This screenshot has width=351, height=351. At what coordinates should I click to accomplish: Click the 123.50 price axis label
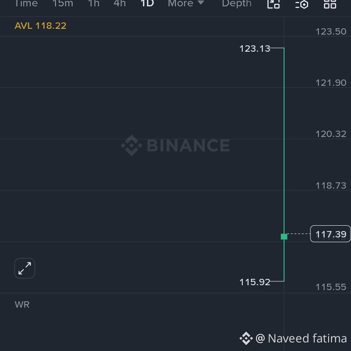(331, 32)
